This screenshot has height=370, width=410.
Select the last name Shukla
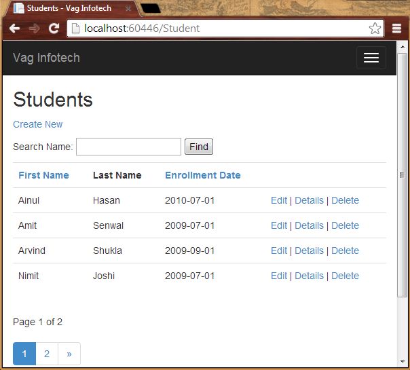(107, 251)
